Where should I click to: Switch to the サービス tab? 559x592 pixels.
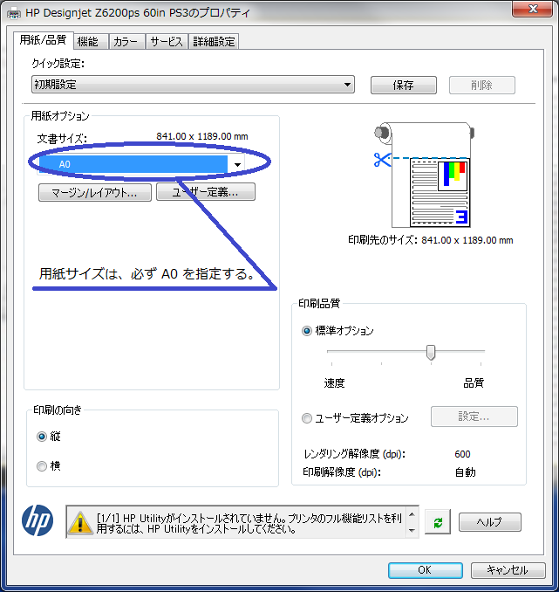click(167, 42)
